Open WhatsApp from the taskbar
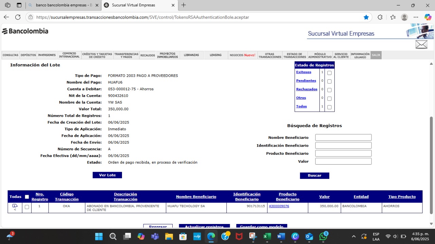 click(323, 236)
